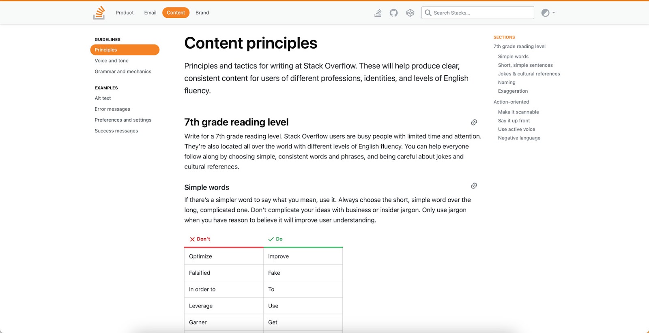This screenshot has height=333, width=649.
Task: Open the Alt text example page
Action: point(103,98)
